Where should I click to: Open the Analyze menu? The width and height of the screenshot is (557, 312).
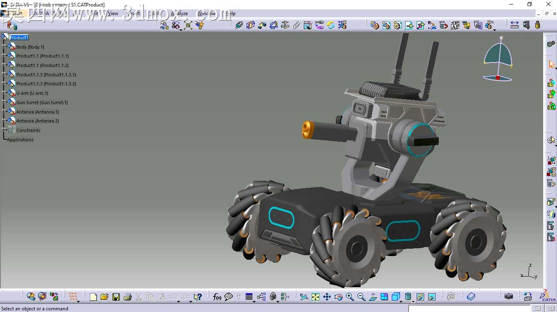tap(180, 13)
